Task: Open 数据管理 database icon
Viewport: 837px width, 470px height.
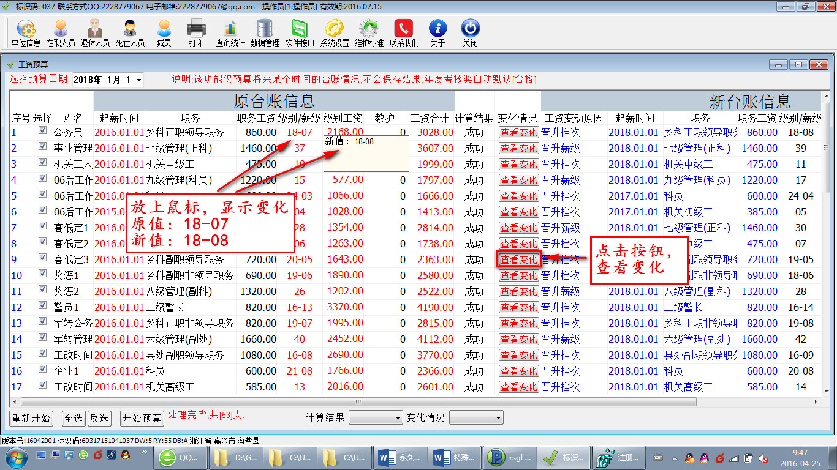Action: point(265,32)
